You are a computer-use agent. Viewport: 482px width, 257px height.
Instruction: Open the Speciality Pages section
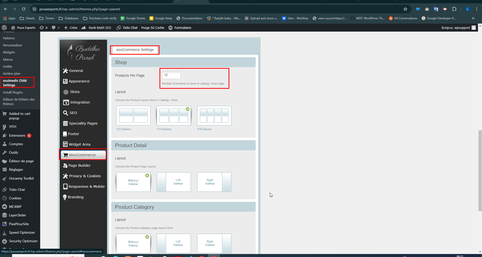pyautogui.click(x=83, y=123)
